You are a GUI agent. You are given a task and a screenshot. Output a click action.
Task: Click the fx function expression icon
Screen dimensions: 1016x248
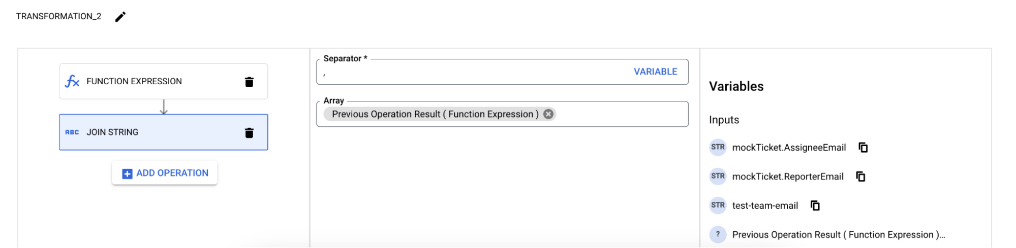coord(72,81)
